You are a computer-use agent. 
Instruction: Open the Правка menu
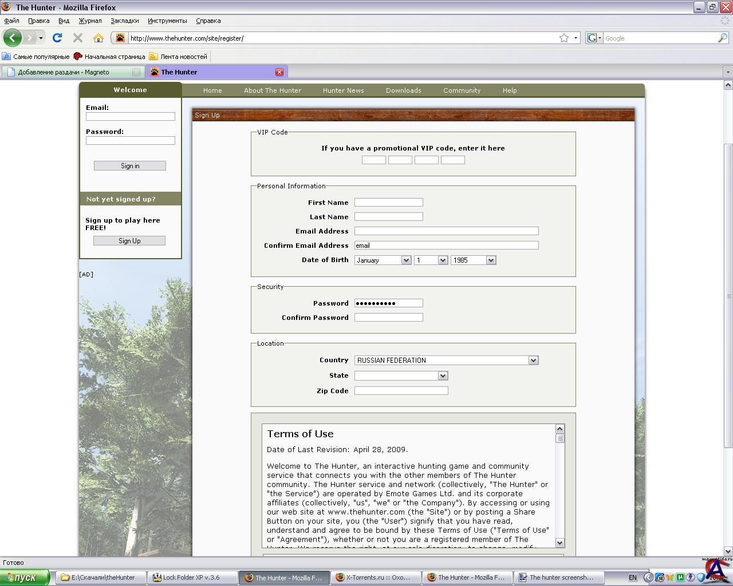(38, 21)
